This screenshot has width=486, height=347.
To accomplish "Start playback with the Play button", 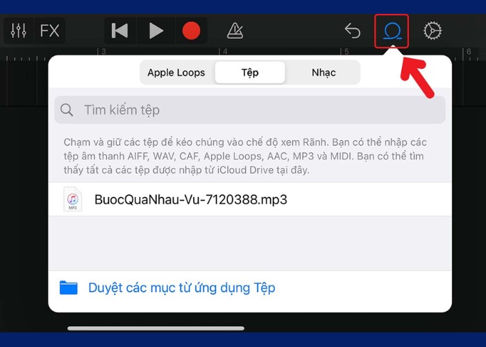I will click(x=156, y=31).
